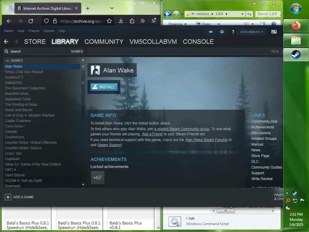
Task: Collapse the GAMES category in library
Action: (x=8, y=60)
